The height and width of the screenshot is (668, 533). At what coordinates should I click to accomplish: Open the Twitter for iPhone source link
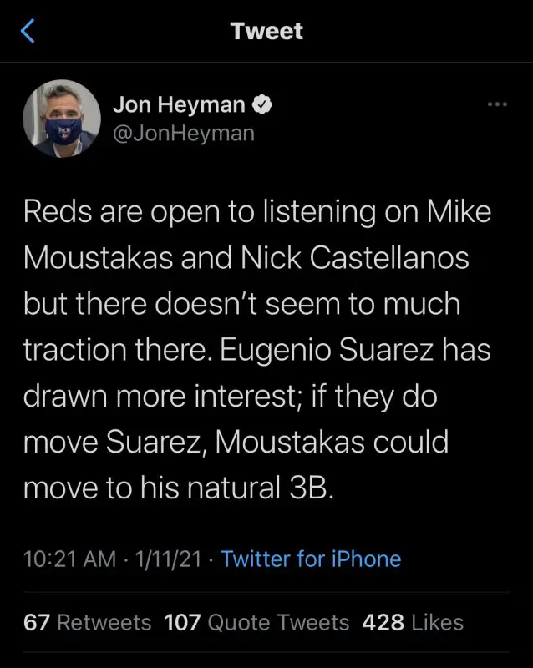pos(311,559)
